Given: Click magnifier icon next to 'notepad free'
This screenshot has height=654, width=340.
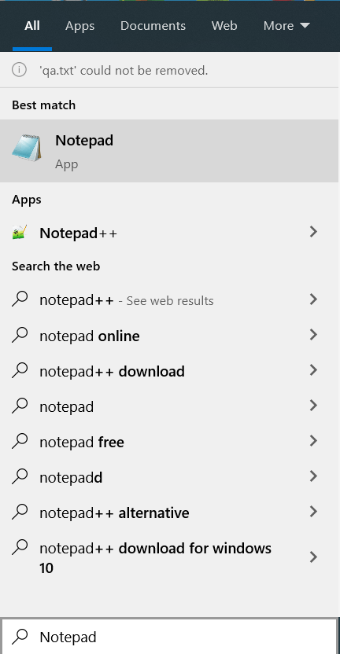Looking at the screenshot, I should [x=20, y=441].
